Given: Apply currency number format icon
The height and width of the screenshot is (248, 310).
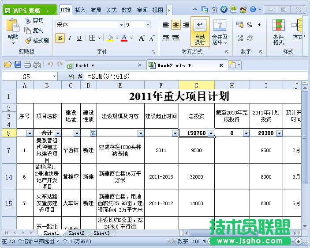Looking at the screenshot, I should (239, 25).
